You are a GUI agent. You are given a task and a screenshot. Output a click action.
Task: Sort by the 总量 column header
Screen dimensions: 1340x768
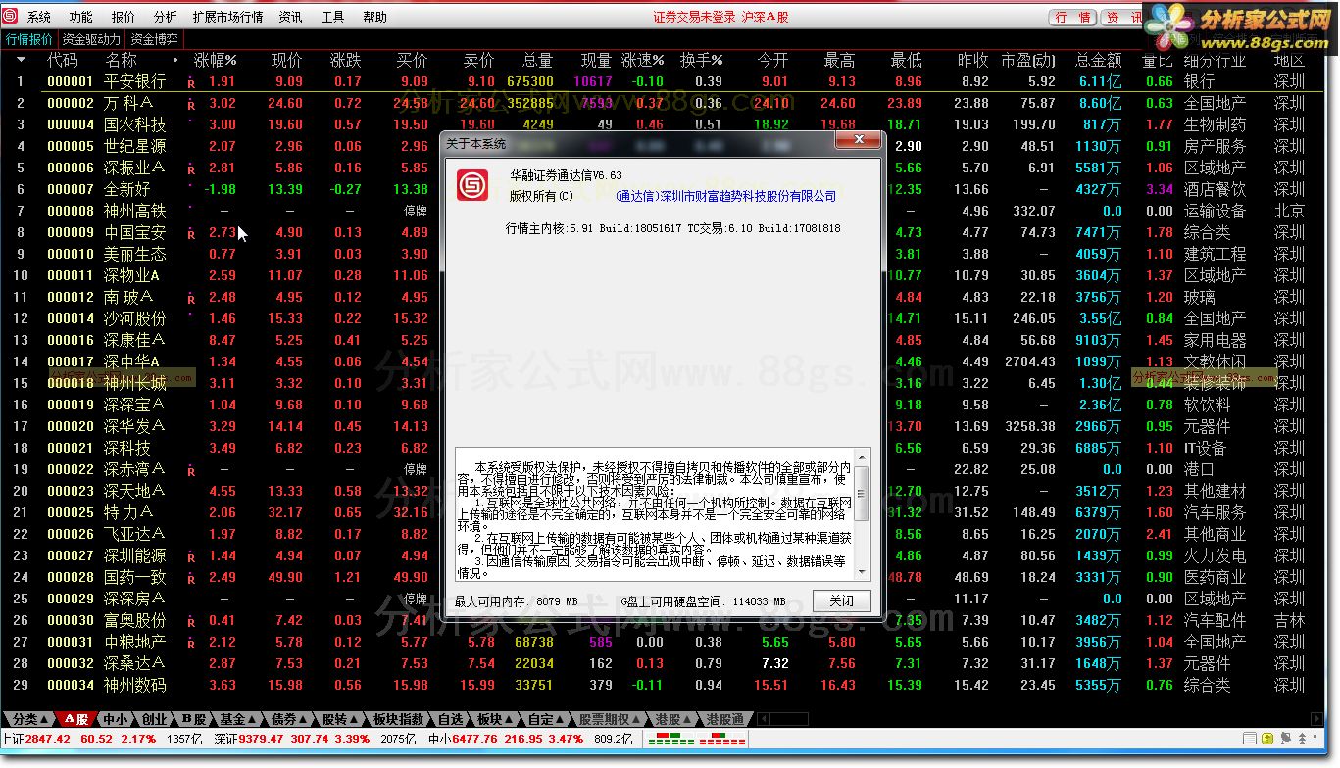click(x=537, y=60)
